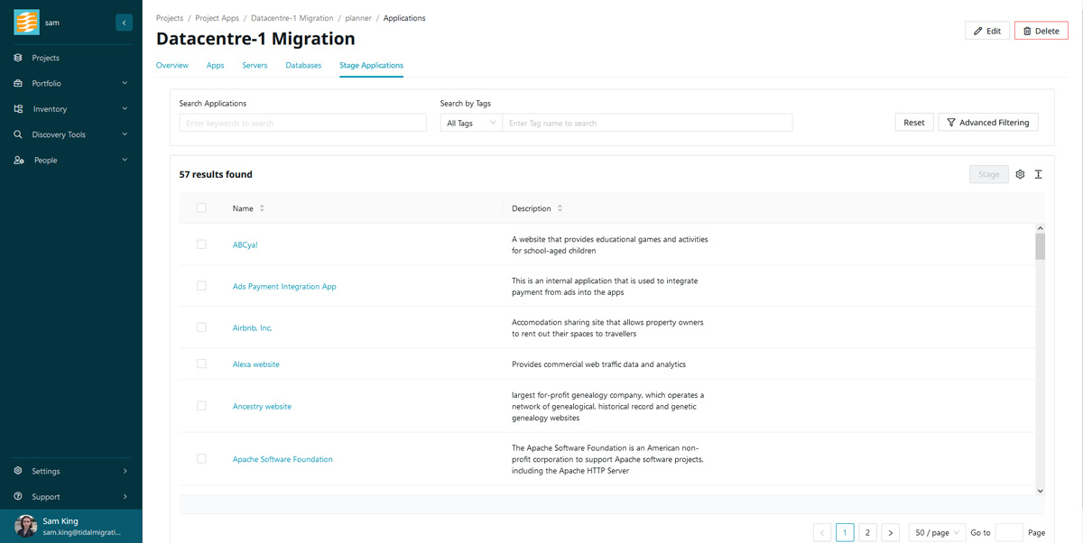This screenshot has height=543, width=1083.
Task: Select all applications with the header checkbox
Action: [x=201, y=208]
